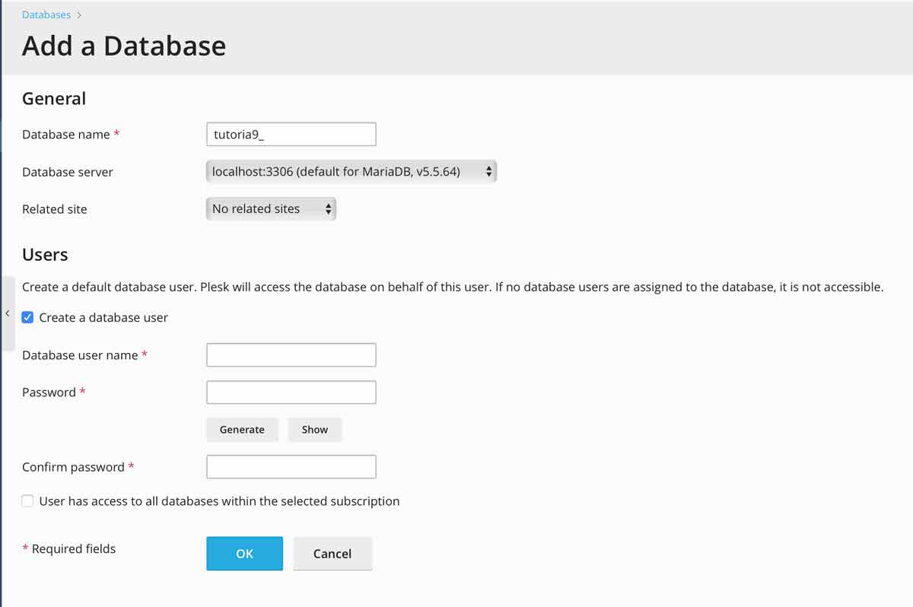Uncheck the Create a database user checkbox
Viewport: 913px width, 607px height.
point(27,316)
